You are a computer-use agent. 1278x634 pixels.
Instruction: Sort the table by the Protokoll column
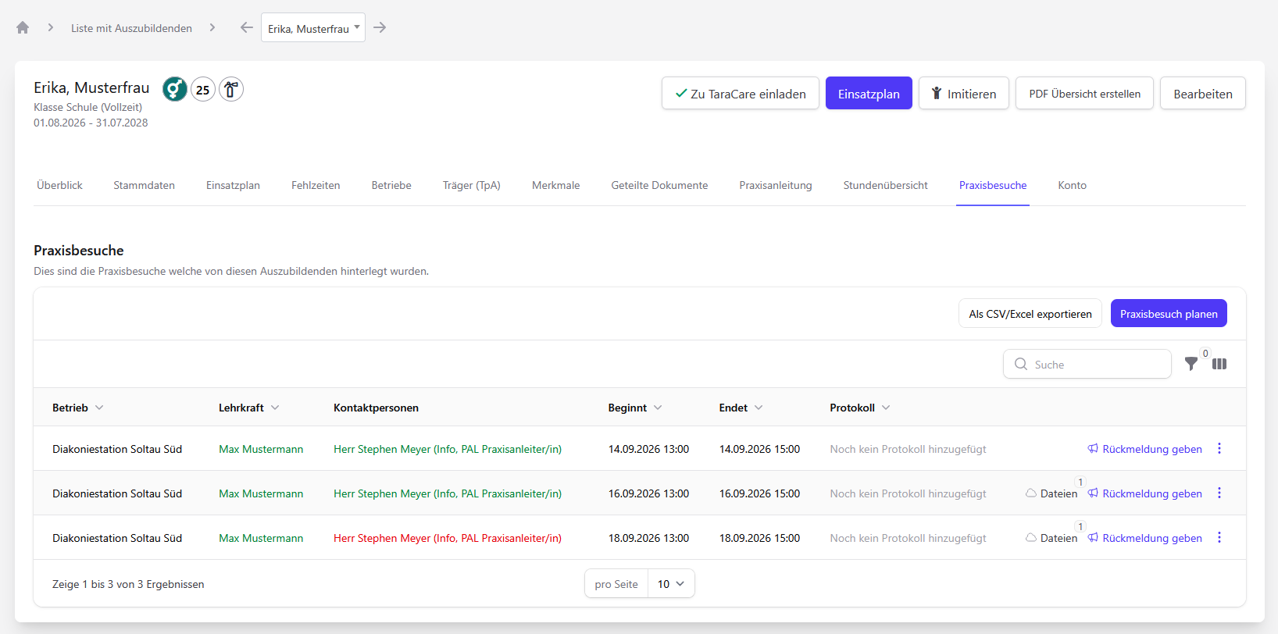click(860, 408)
